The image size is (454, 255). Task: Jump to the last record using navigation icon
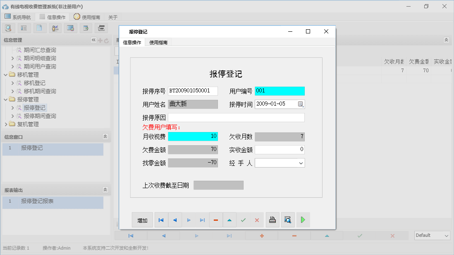[202, 220]
